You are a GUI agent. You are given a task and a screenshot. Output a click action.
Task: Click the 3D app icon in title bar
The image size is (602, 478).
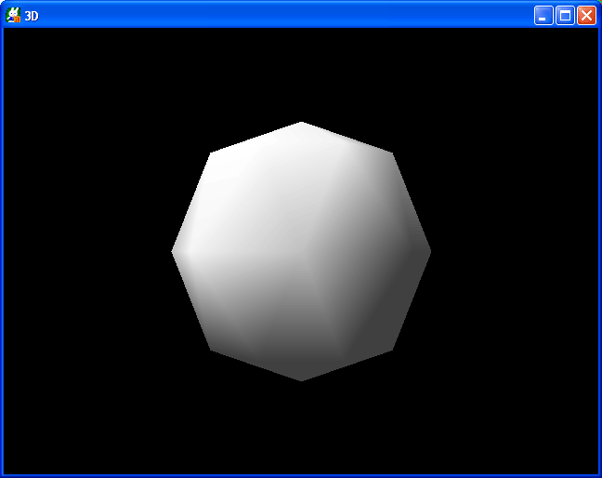tap(13, 15)
